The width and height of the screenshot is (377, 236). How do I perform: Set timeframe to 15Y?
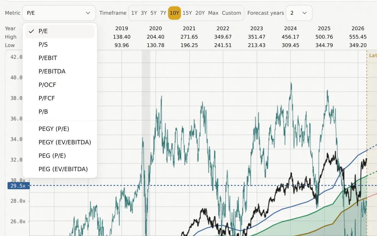187,13
